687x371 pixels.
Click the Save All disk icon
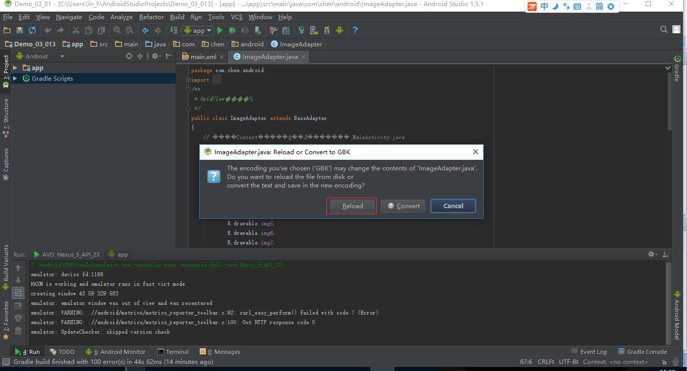point(20,30)
